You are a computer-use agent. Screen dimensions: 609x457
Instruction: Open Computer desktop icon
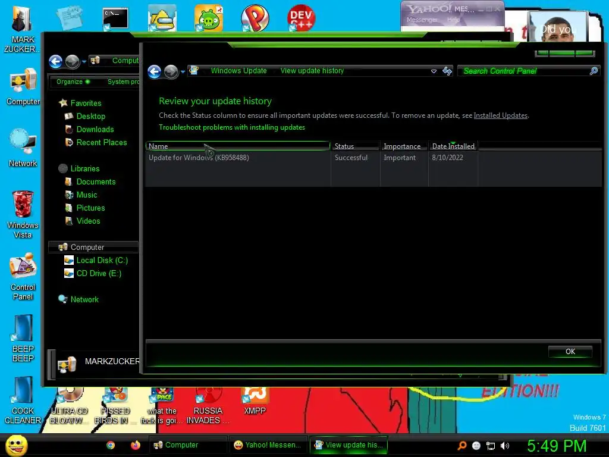23,86
